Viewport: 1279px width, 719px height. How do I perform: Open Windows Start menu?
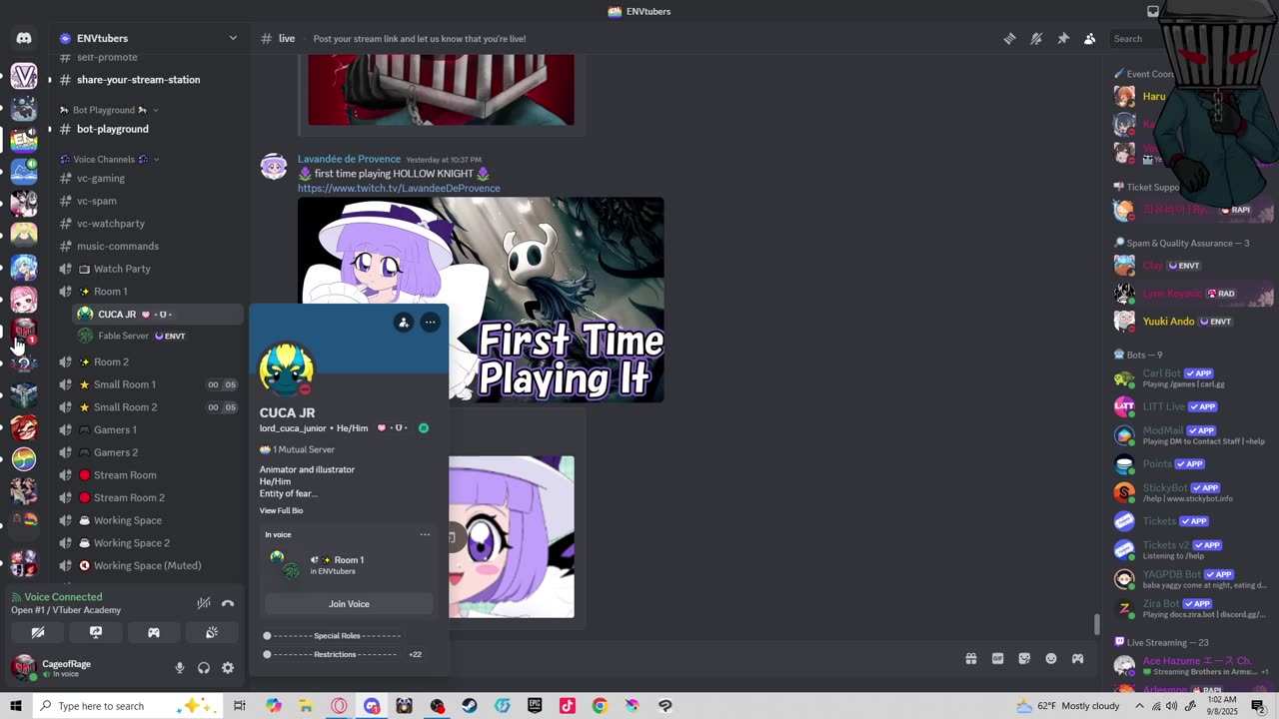16,706
